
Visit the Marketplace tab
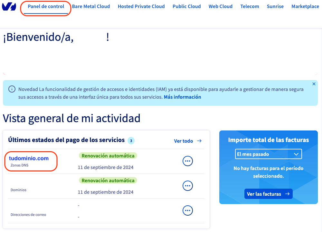coord(305,6)
